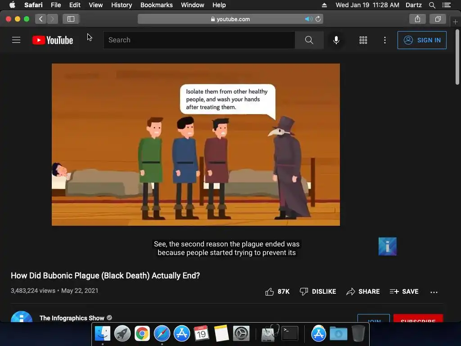Click the SIGN IN button
This screenshot has width=461, height=346.
click(x=421, y=40)
